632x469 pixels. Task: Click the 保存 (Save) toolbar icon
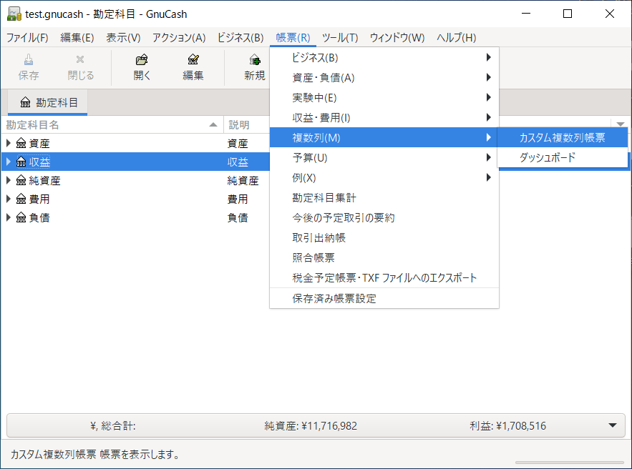tap(28, 60)
